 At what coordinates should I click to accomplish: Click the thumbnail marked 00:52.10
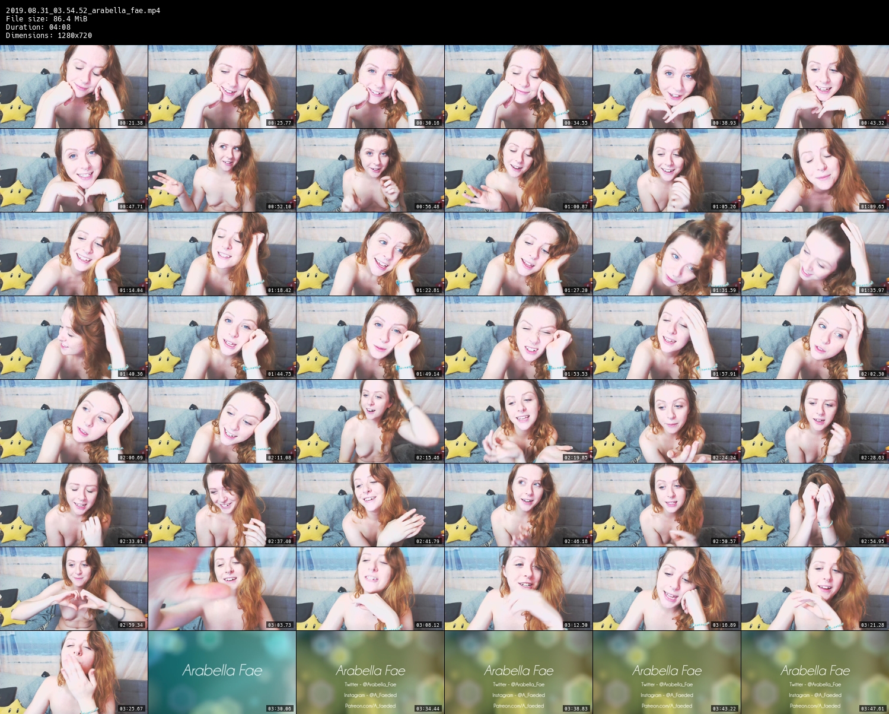(x=222, y=170)
